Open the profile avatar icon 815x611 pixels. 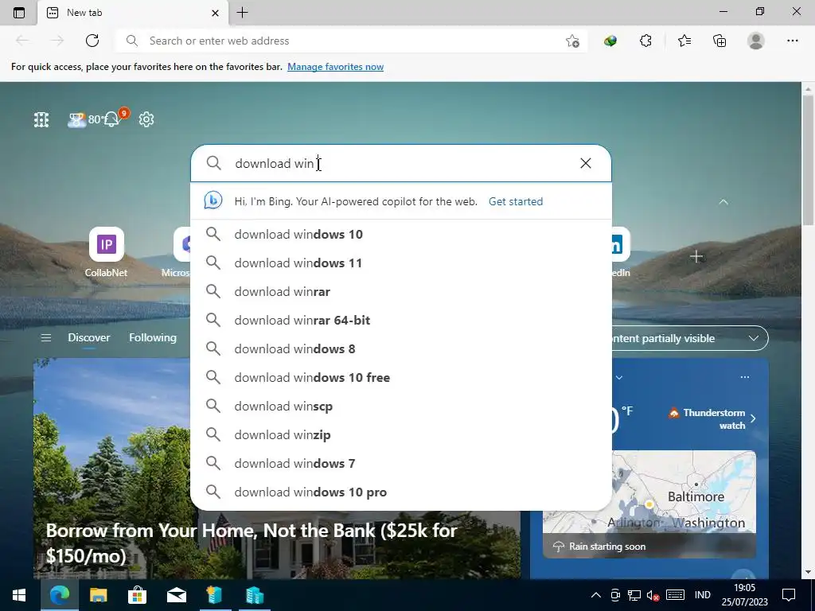point(756,41)
